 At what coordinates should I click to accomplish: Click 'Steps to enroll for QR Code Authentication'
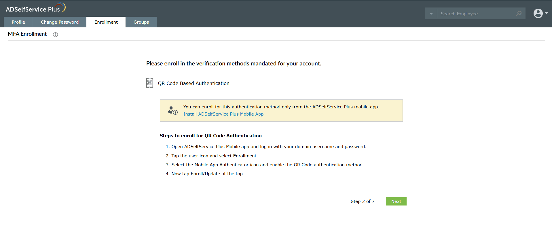pyautogui.click(x=211, y=135)
